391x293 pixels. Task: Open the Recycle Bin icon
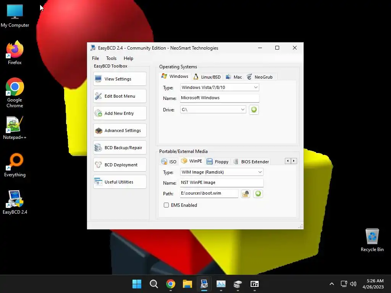click(x=372, y=240)
